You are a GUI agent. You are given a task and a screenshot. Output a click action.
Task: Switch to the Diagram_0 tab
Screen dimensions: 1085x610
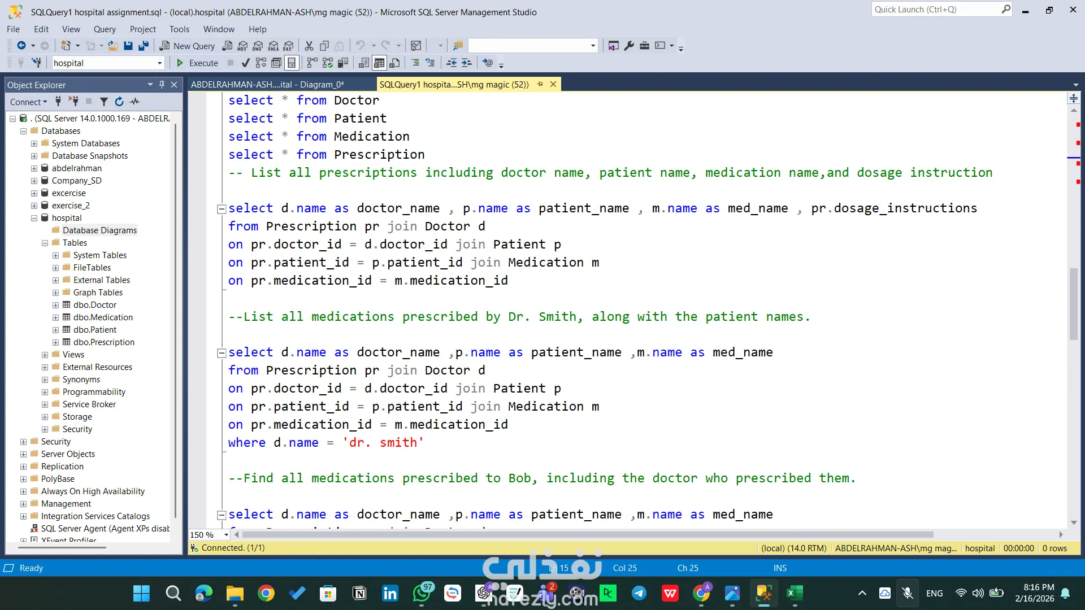[267, 85]
